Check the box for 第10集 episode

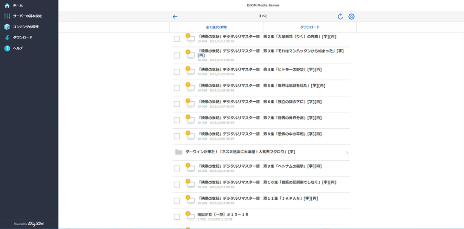pyautogui.click(x=177, y=184)
